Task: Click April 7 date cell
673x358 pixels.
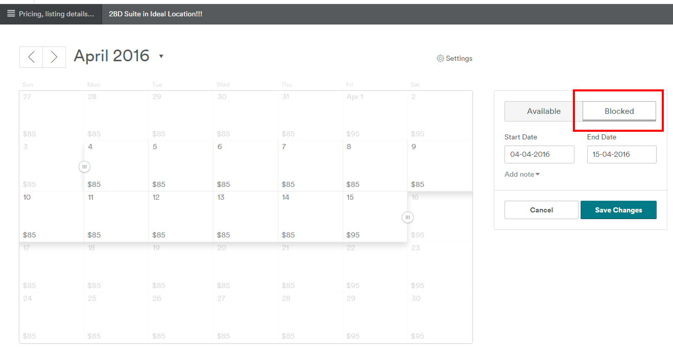Action: click(310, 166)
